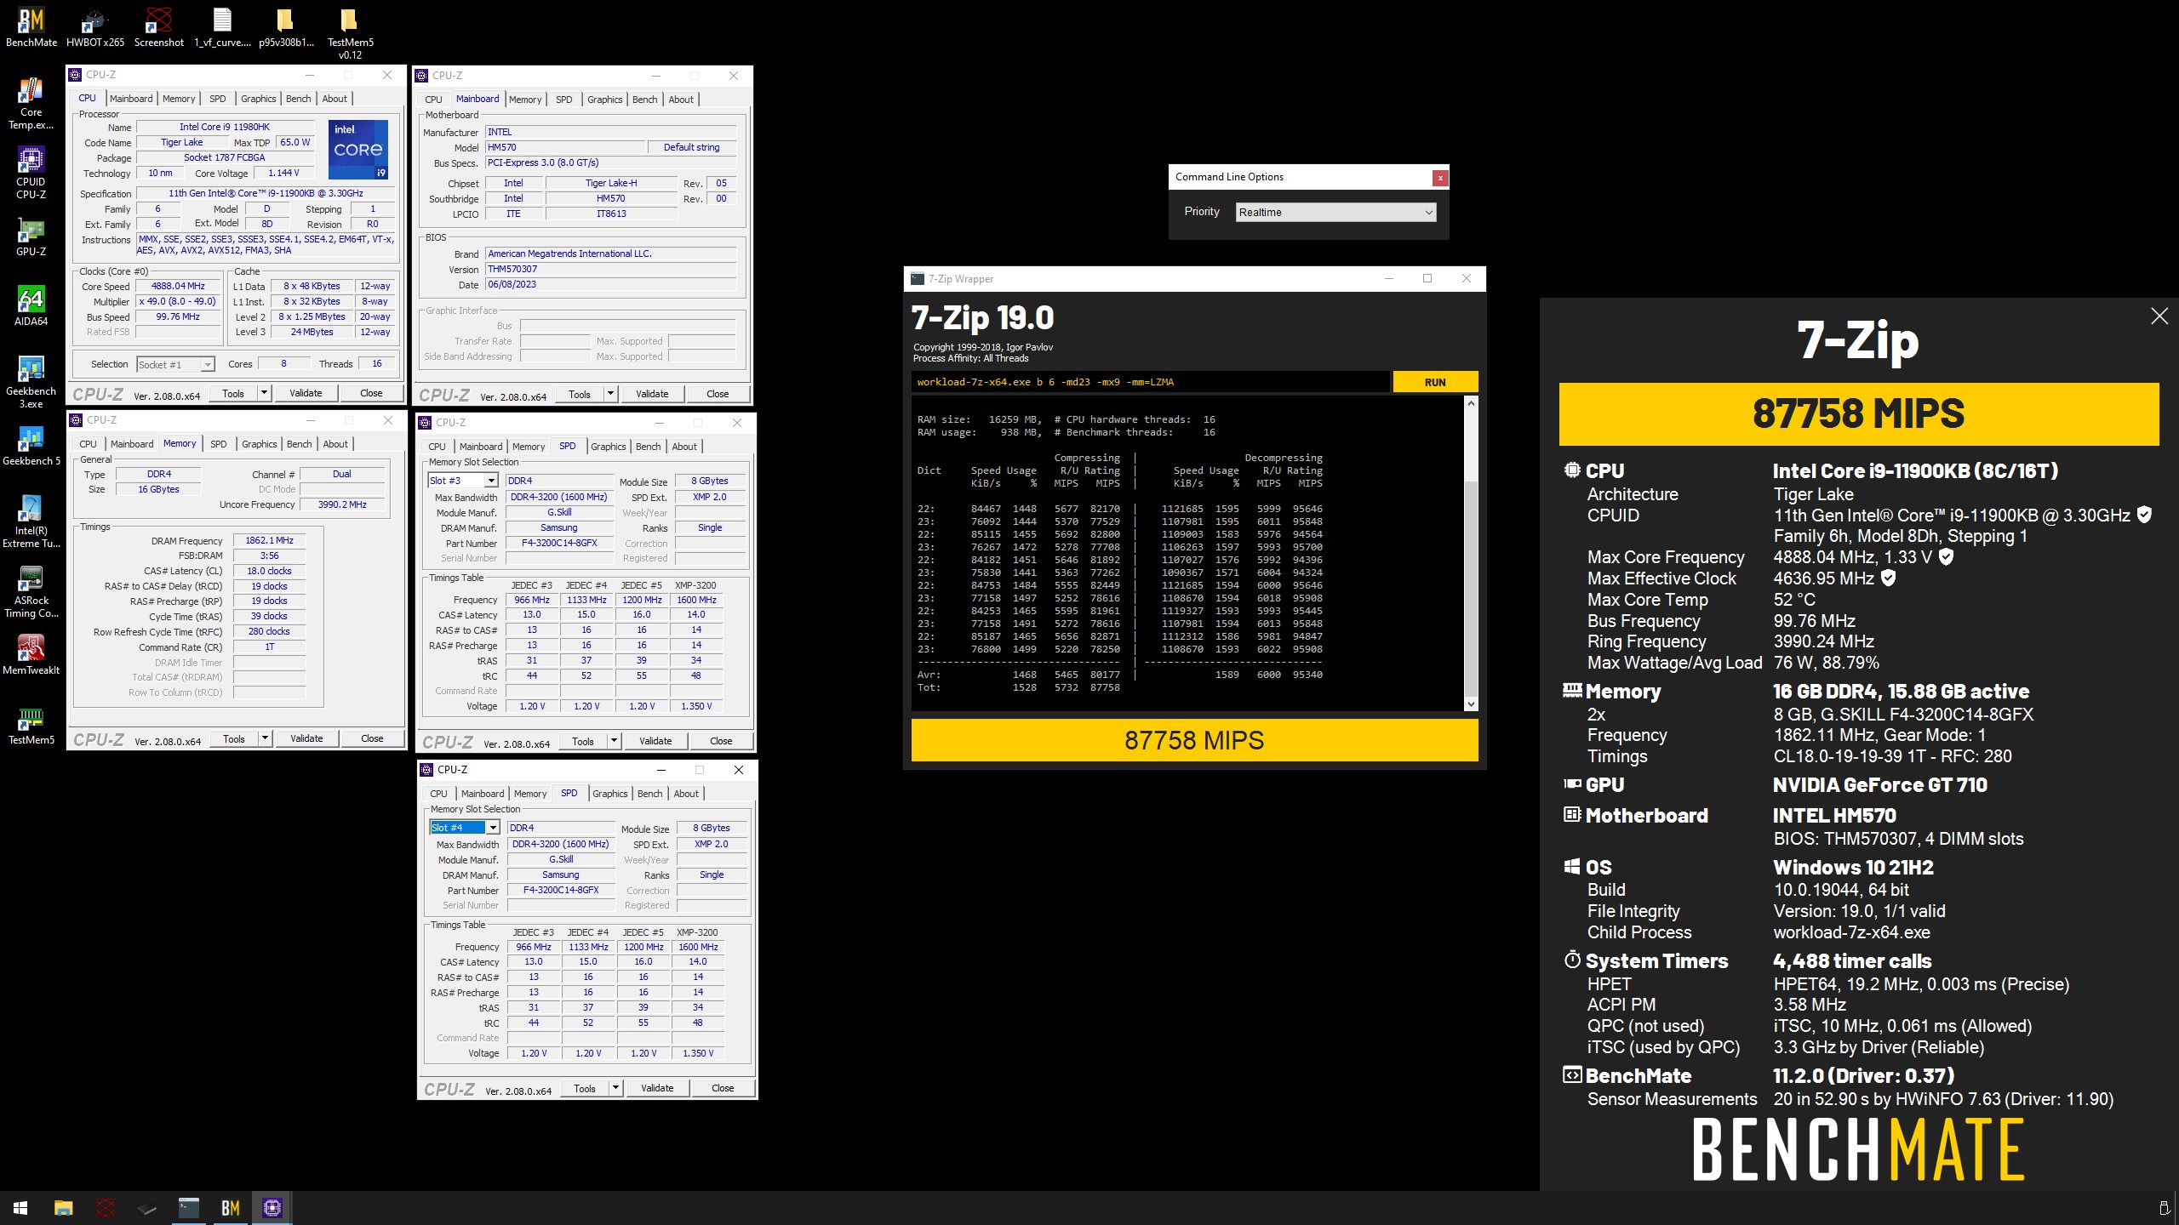Image resolution: width=2179 pixels, height=1225 pixels.
Task: Launch Geekbench 5 desktop icon
Action: point(31,446)
